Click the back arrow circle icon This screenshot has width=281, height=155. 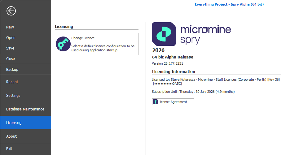tap(11, 11)
